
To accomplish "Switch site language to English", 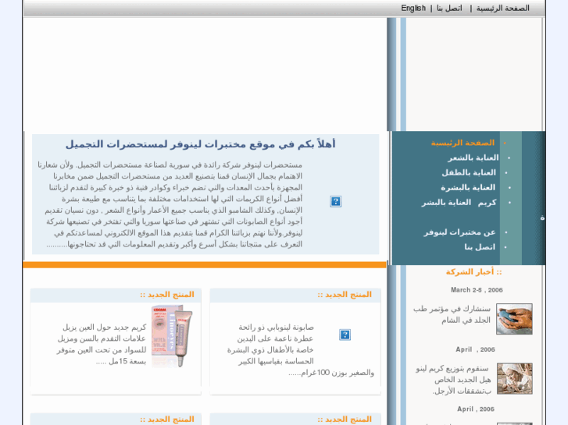I will [x=413, y=8].
